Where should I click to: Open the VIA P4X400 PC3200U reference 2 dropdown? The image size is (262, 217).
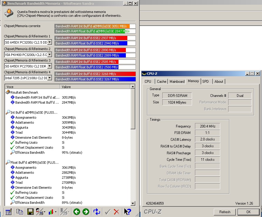point(50,54)
